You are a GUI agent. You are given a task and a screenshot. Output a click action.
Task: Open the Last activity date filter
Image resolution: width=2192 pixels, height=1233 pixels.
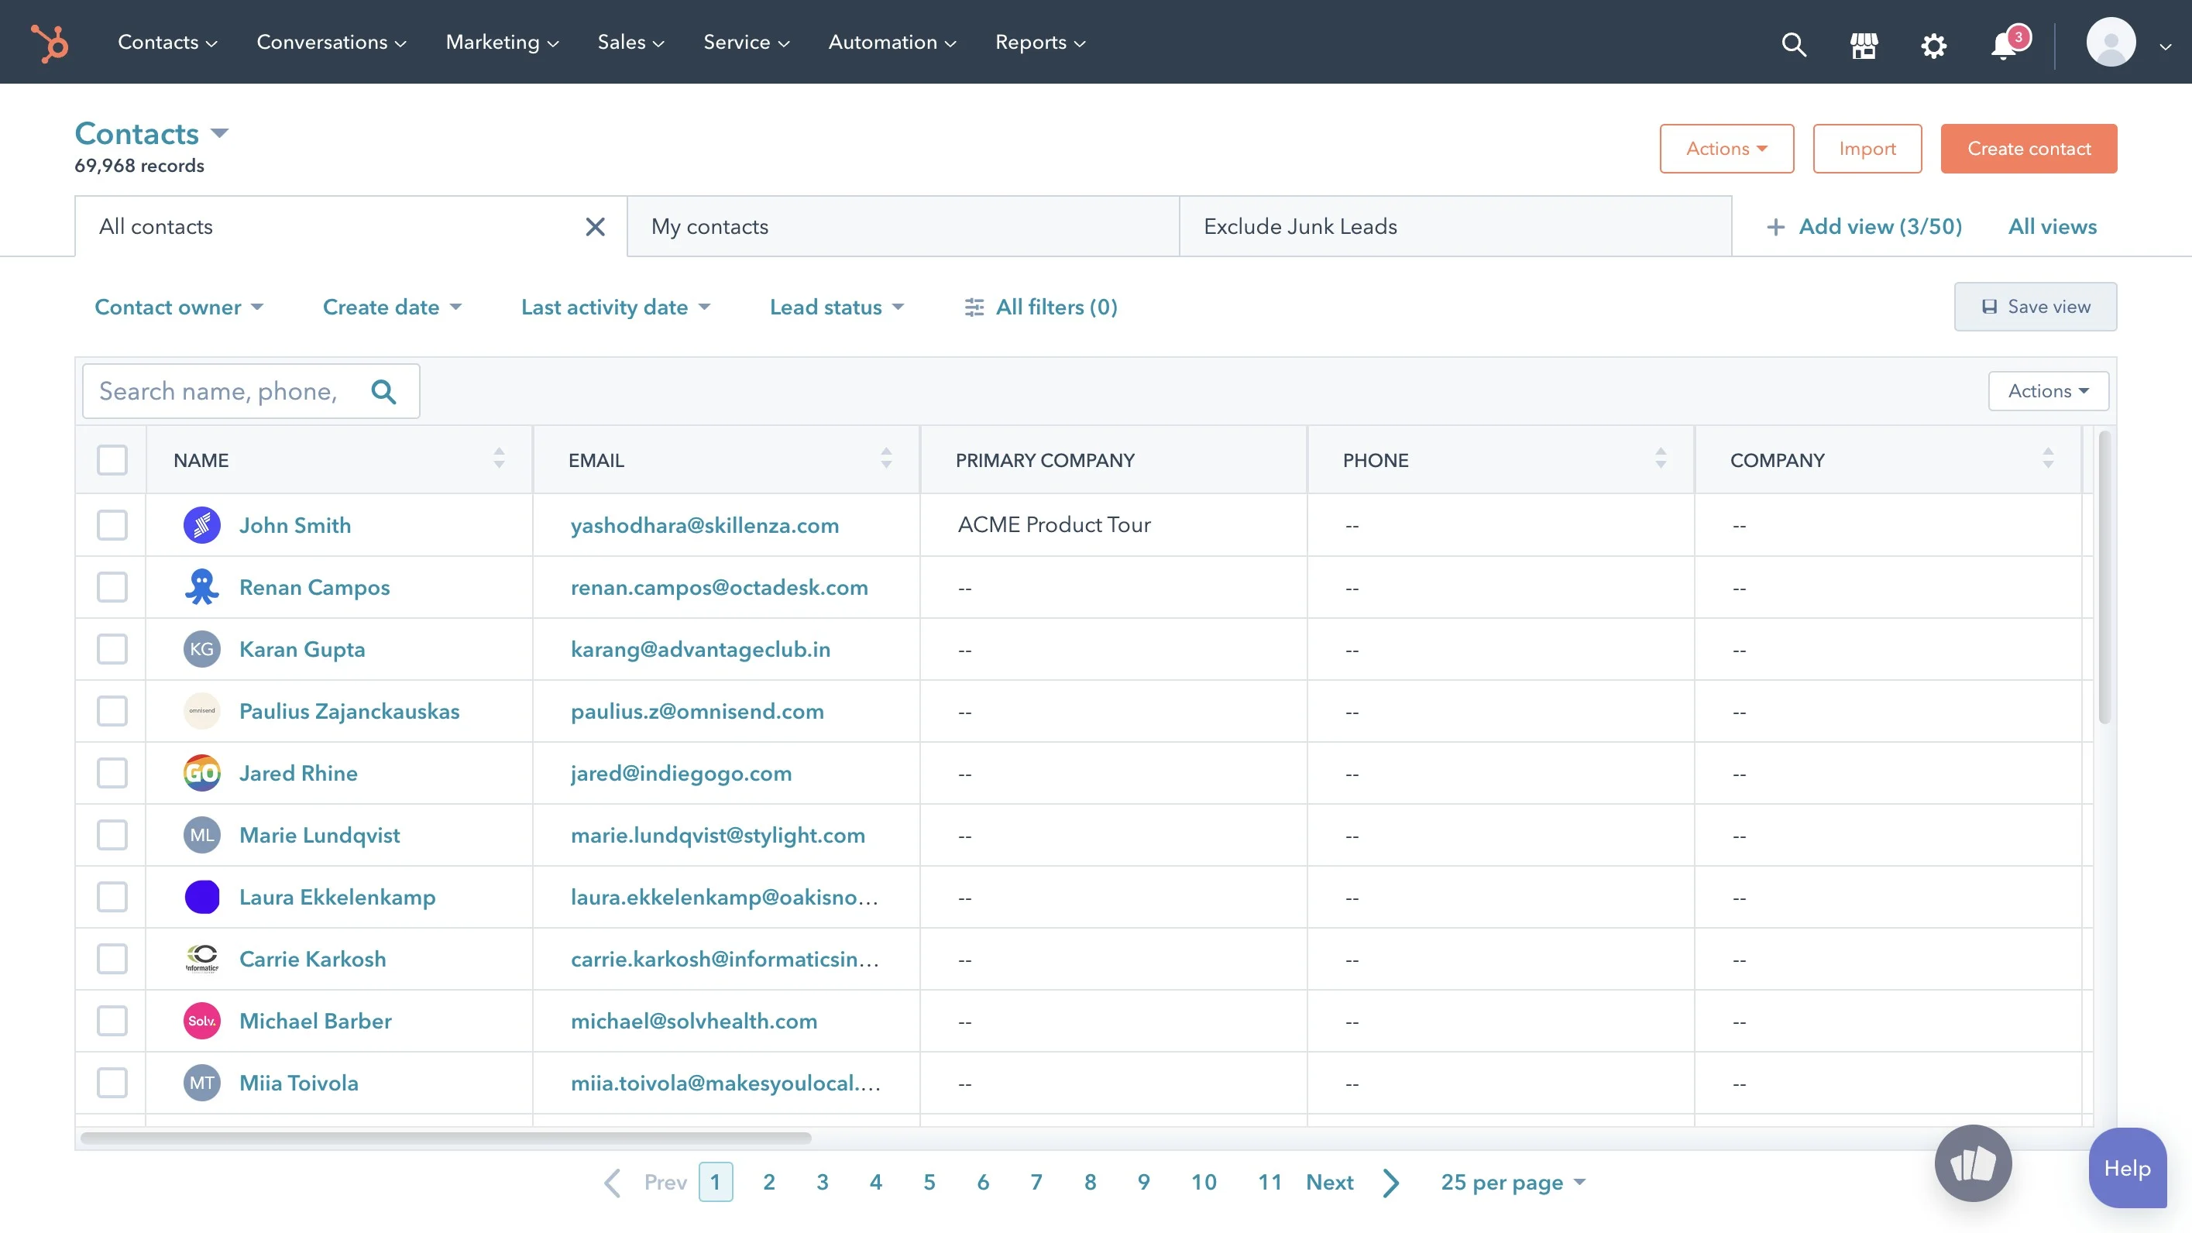(615, 307)
